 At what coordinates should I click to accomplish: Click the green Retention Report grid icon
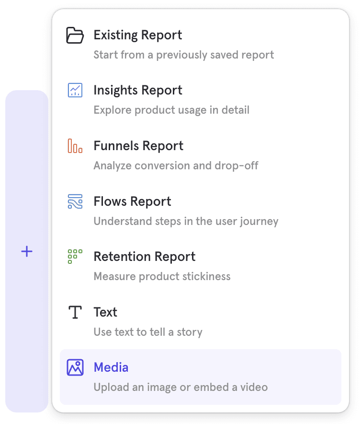coord(75,257)
